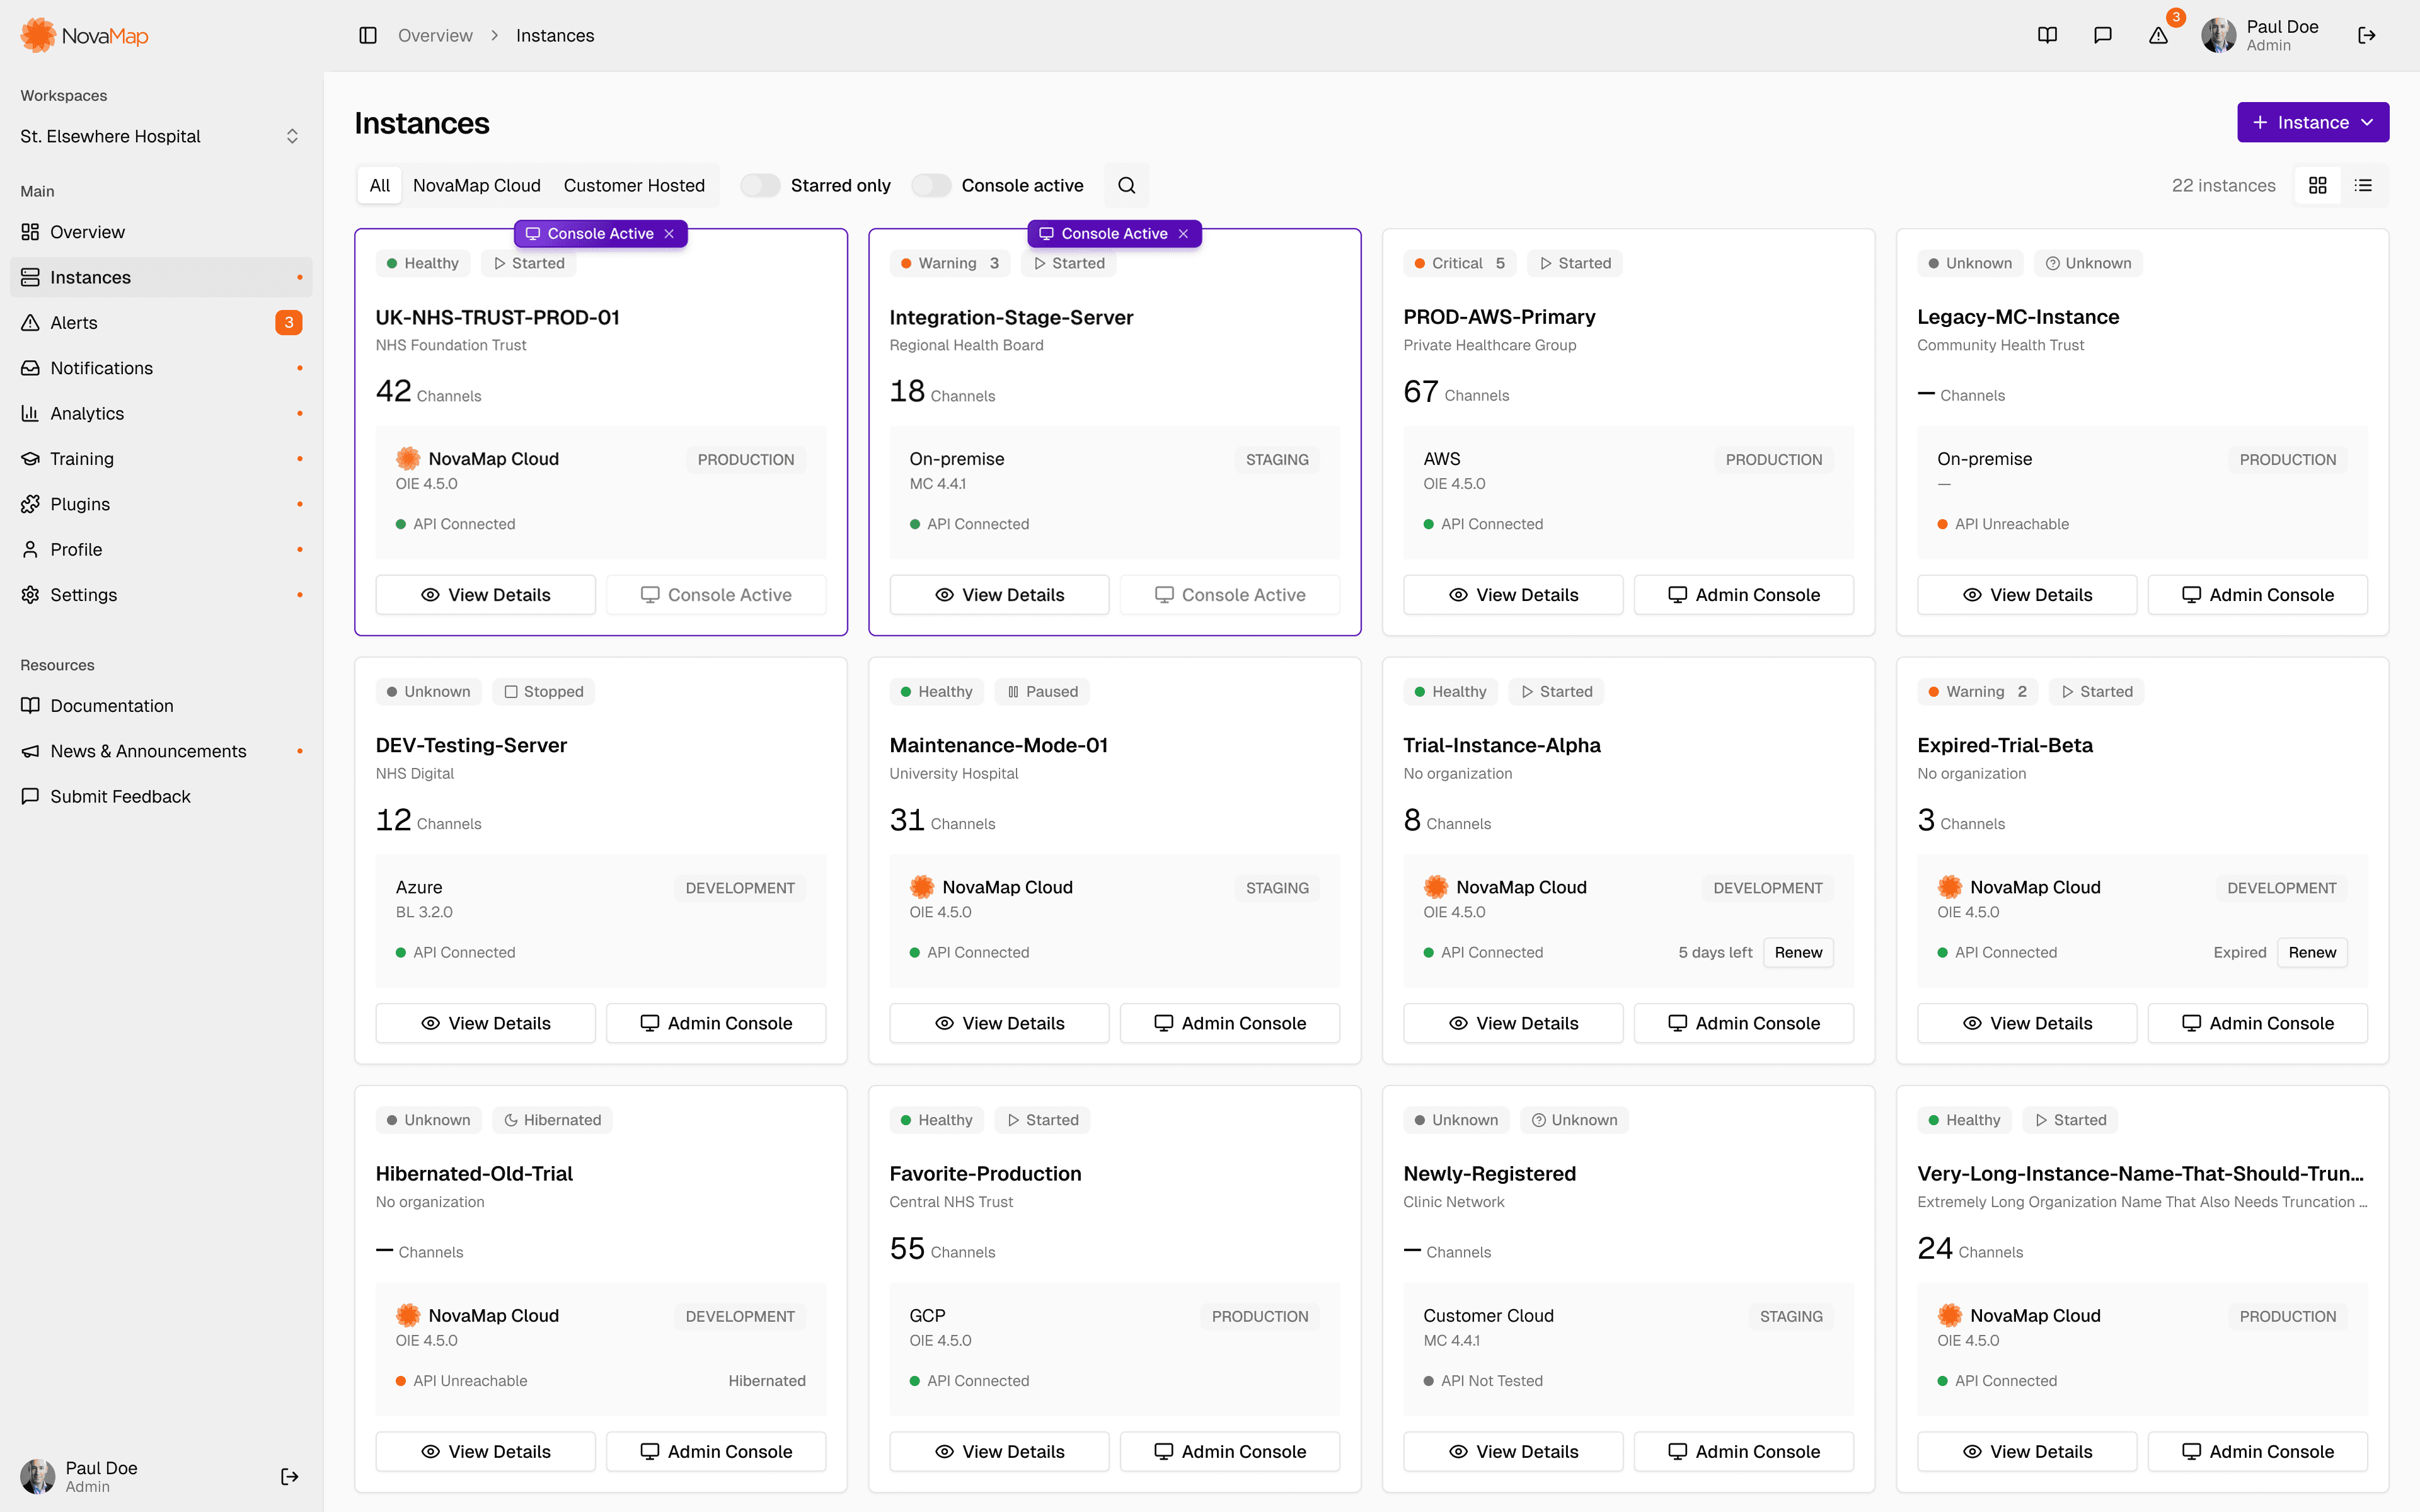Select the NovaMap Cloud filter tab

point(477,185)
